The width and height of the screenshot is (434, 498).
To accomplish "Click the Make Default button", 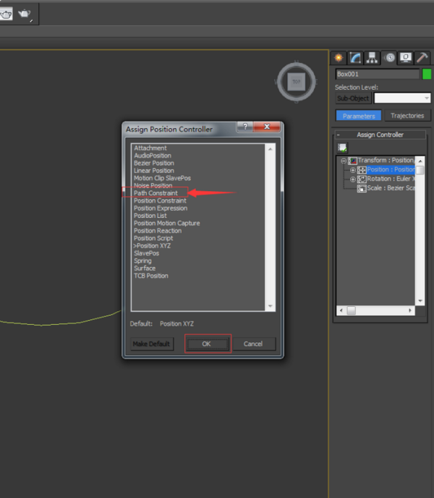I will [151, 344].
